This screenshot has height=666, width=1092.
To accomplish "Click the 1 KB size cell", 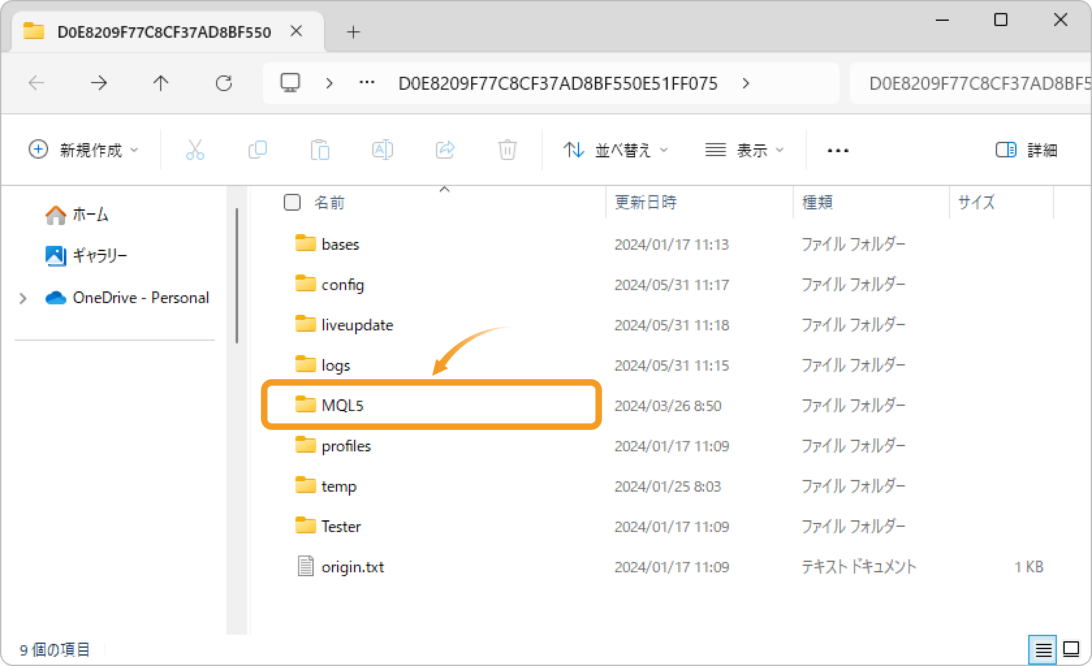I will (x=1028, y=567).
